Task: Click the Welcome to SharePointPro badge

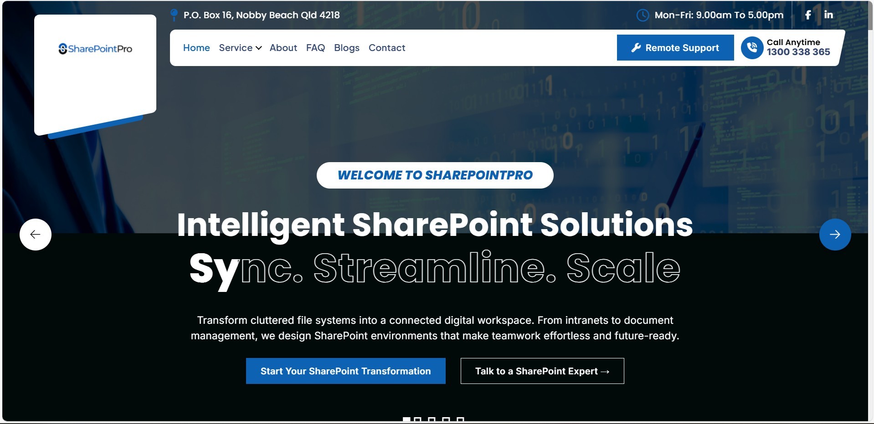Action: (435, 175)
